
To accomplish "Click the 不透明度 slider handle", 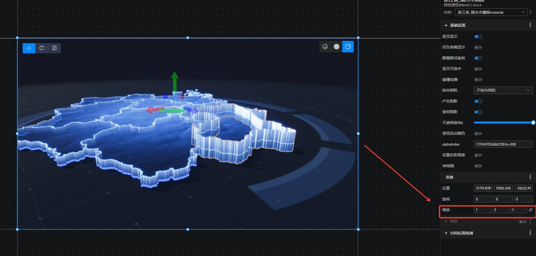I will 533,123.
